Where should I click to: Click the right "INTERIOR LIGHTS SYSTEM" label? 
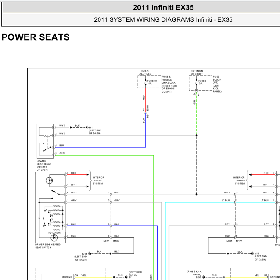pos(240,180)
